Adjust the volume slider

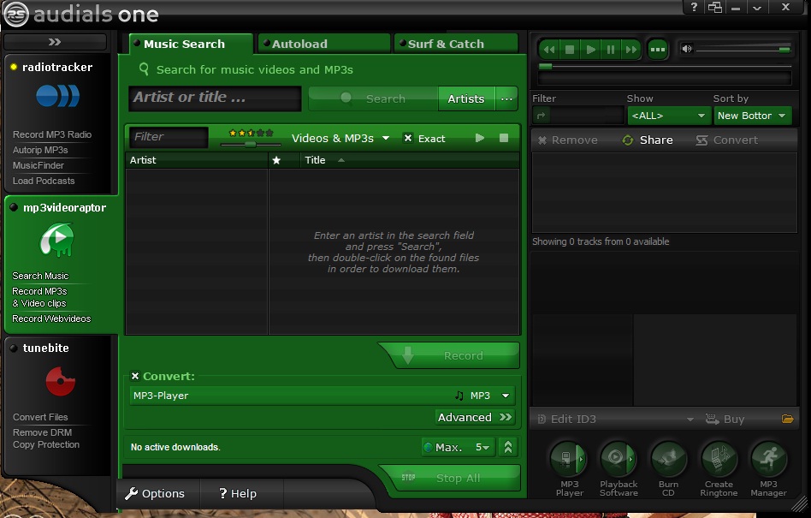click(x=743, y=50)
